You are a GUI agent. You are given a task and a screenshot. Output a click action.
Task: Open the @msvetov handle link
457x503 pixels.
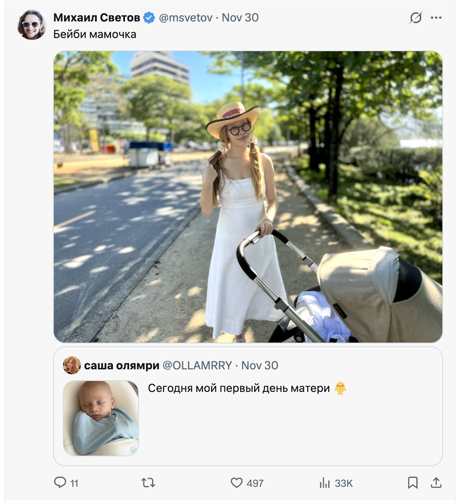[x=186, y=18]
